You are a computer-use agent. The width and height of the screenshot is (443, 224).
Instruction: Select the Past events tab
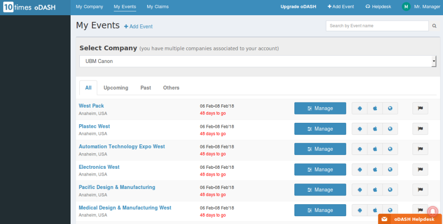(146, 88)
